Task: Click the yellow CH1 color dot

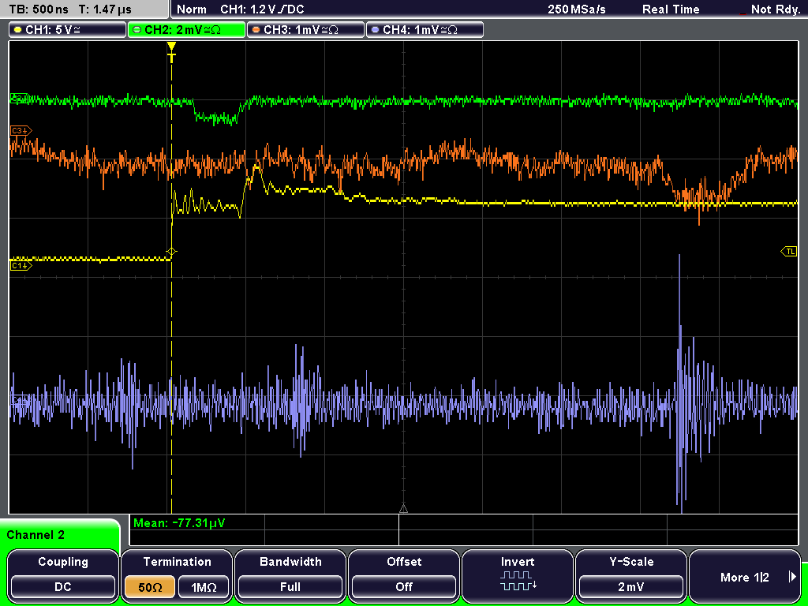Action: point(18,30)
